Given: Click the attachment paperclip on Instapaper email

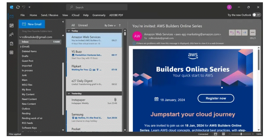Looking at the screenshot, I should 115,99.
